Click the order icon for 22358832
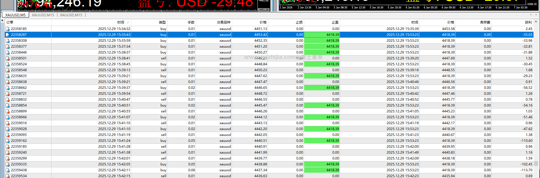The width and height of the screenshot is (540, 178). tap(8, 100)
